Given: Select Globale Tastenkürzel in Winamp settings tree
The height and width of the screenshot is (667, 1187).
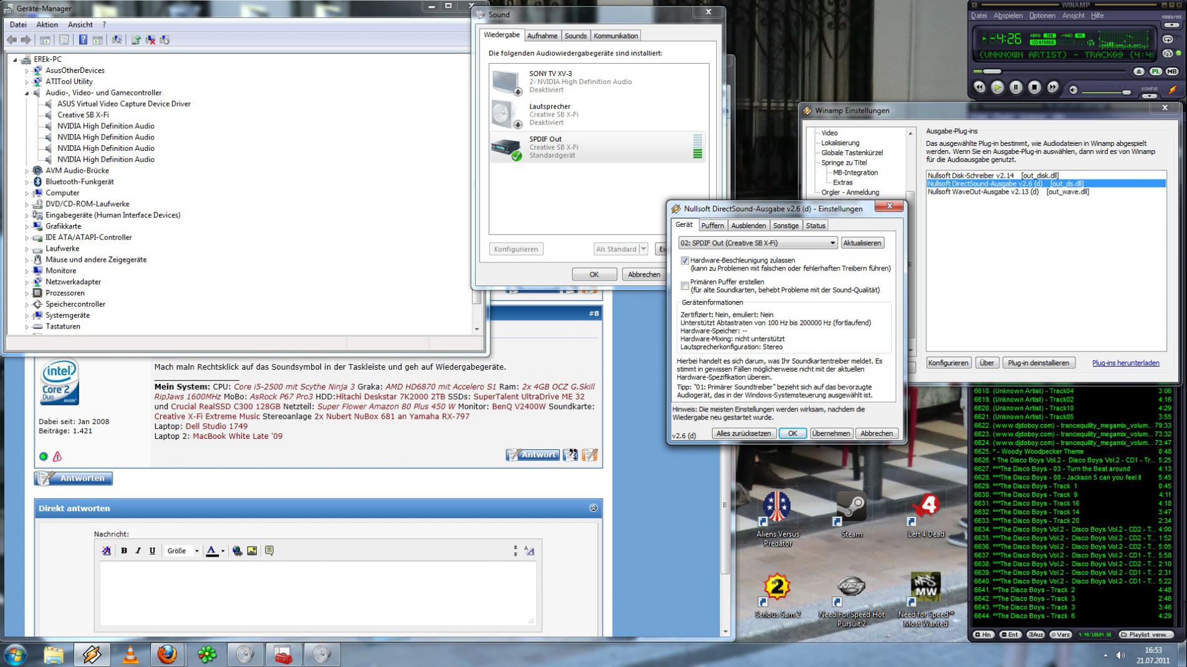Looking at the screenshot, I should (x=852, y=153).
